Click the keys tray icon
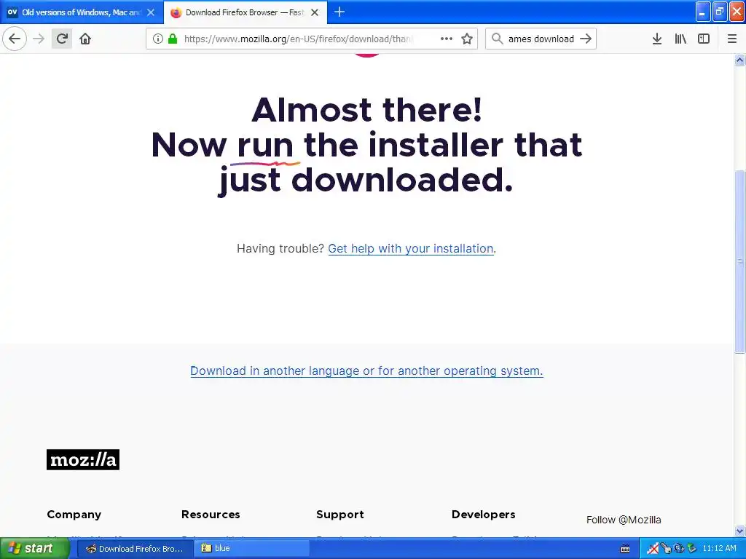Screen dimensions: 746x559 coord(666,549)
